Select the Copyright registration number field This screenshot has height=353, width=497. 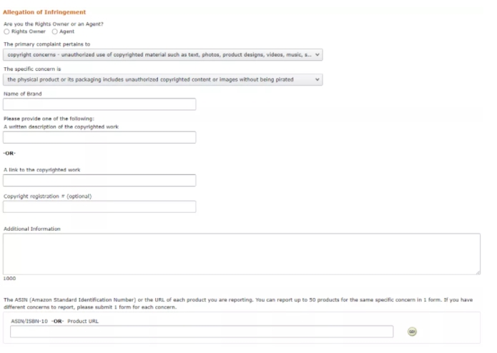click(99, 207)
